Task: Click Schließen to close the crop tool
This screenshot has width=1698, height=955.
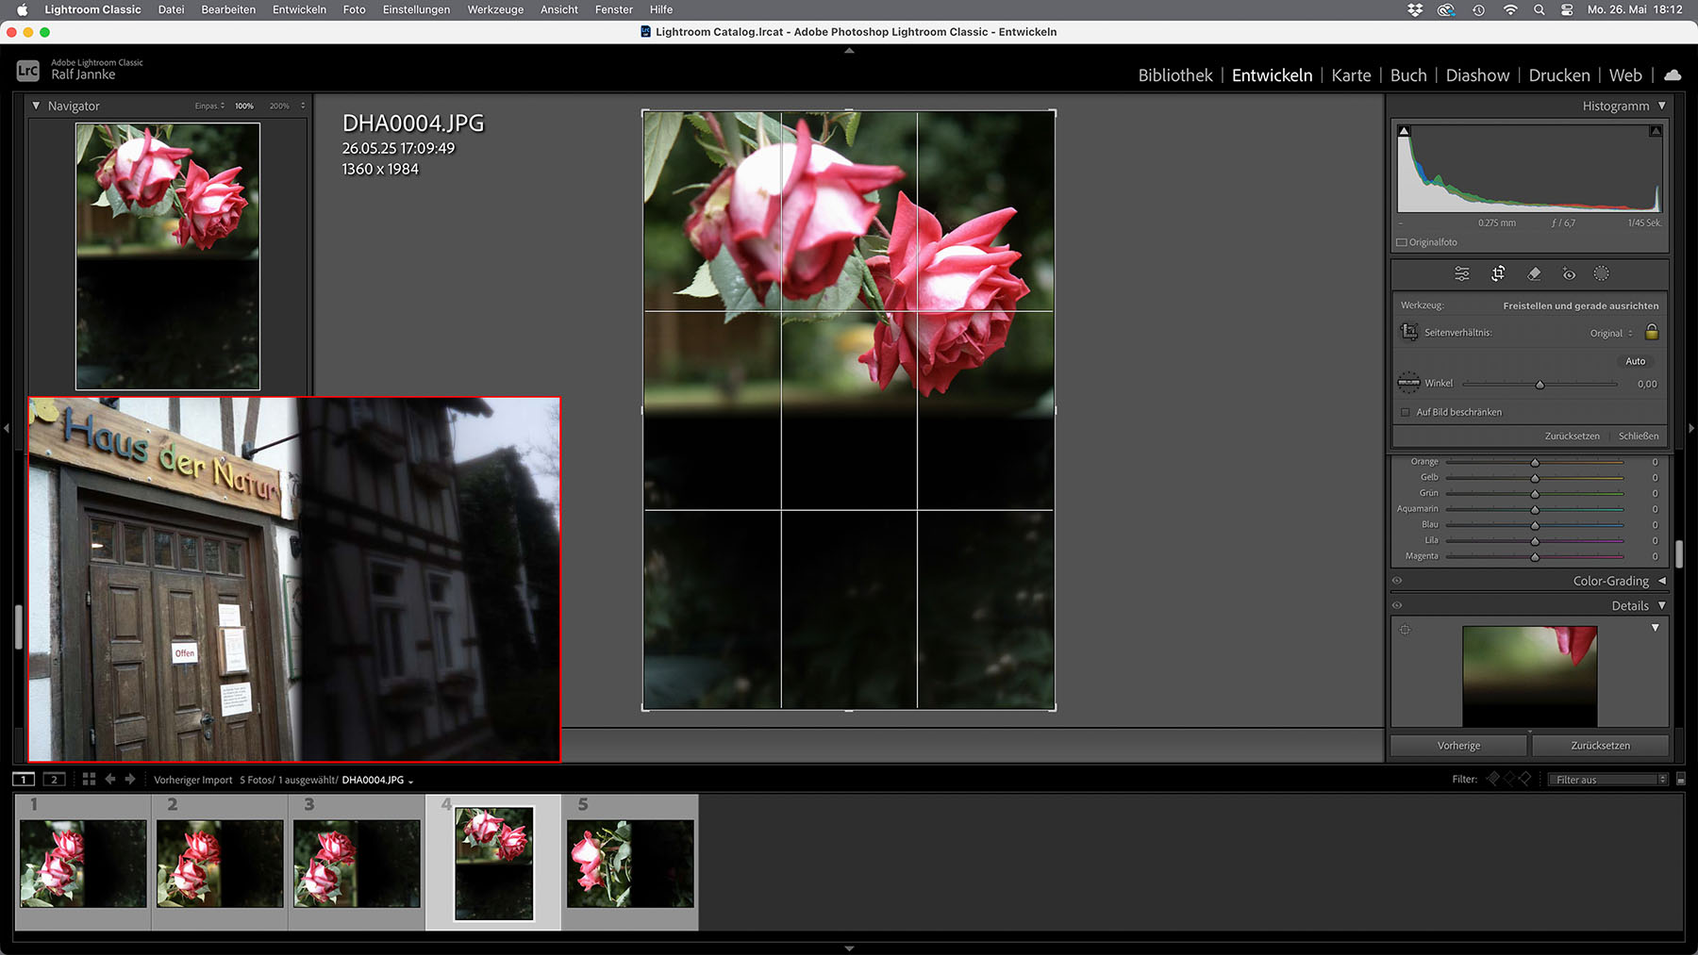Action: pyautogui.click(x=1639, y=436)
